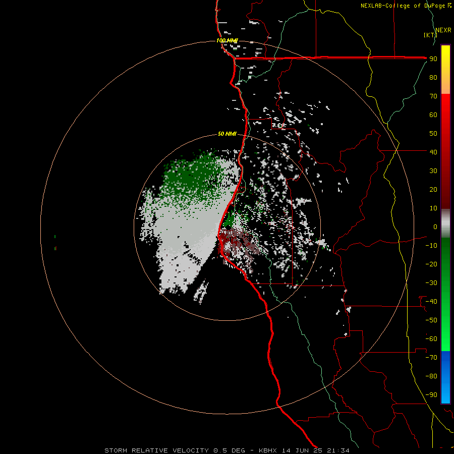Click the STORM RELATIVE VELOCITY product caption
This screenshot has width=454, height=454.
[x=156, y=450]
